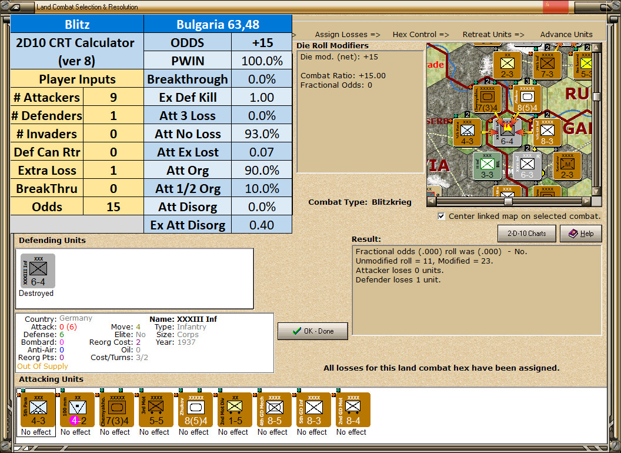Click the 7-3 counter on the map
Screen dimensions: 621x453
[x=547, y=65]
